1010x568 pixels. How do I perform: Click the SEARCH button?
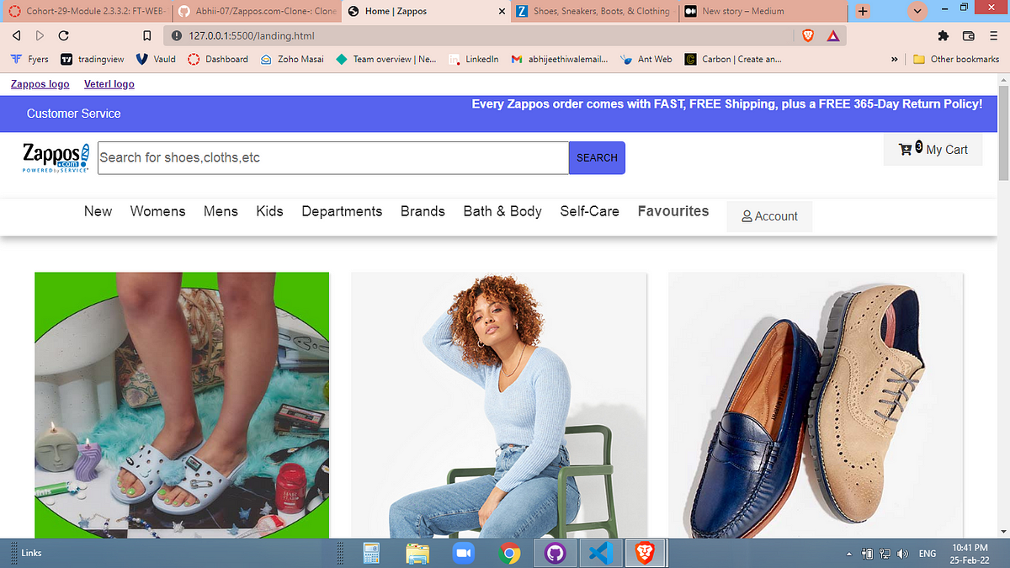597,157
